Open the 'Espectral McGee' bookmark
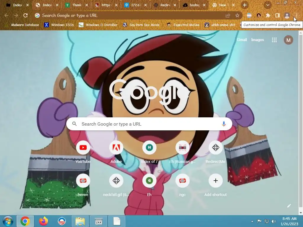The height and width of the screenshot is (227, 303). click(x=183, y=25)
